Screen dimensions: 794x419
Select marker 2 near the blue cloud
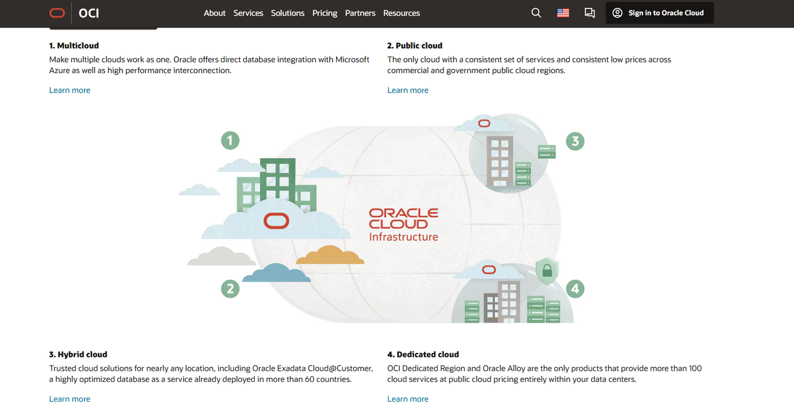pyautogui.click(x=230, y=289)
